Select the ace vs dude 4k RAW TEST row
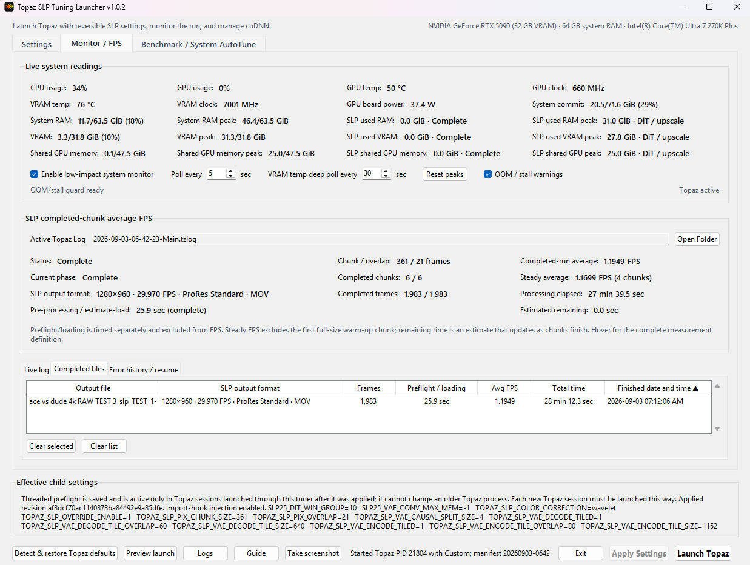Viewport: 750px width, 565px height. coord(369,401)
